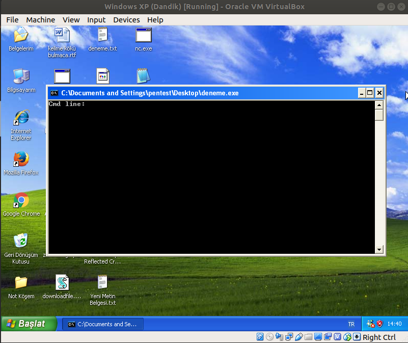Click the console scrollbar down arrow

point(379,250)
